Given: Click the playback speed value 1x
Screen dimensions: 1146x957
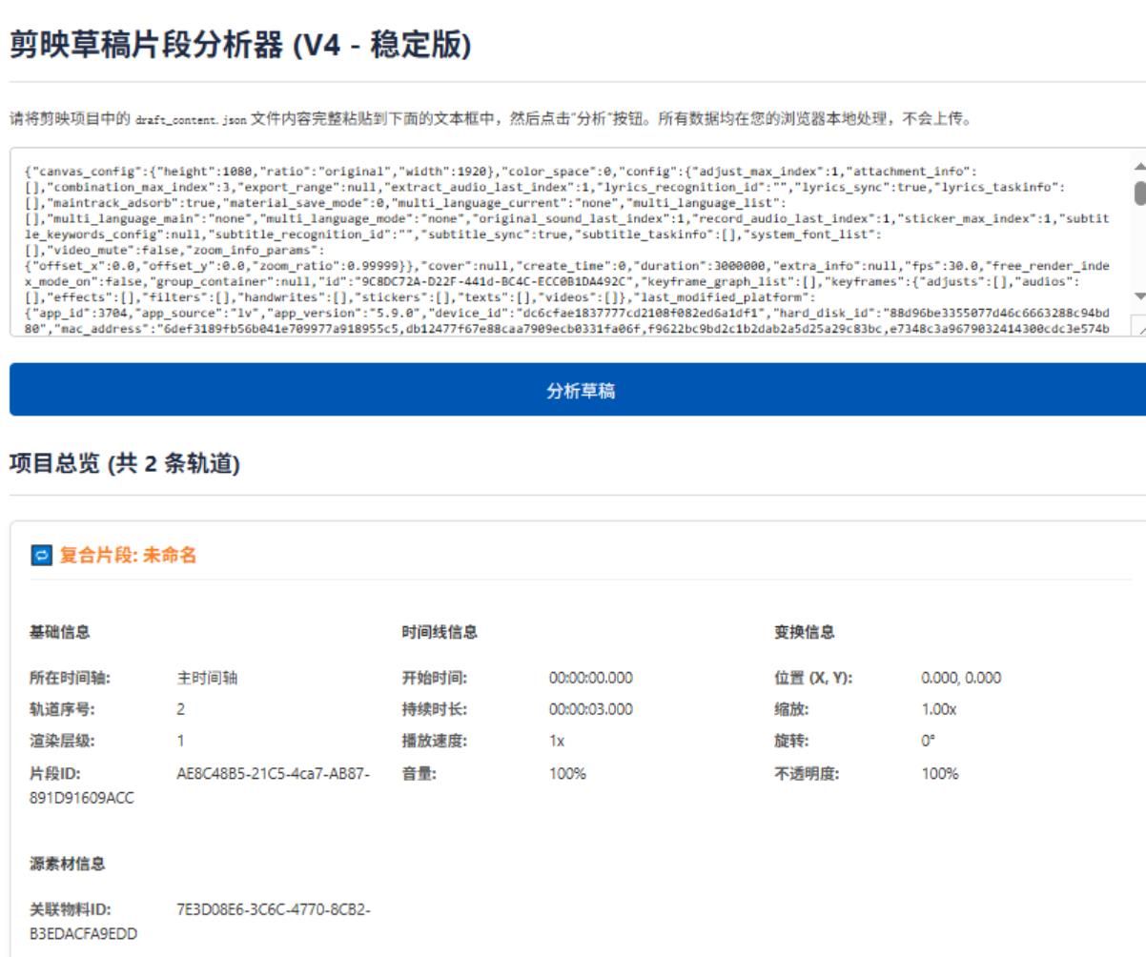Looking at the screenshot, I should coord(557,740).
